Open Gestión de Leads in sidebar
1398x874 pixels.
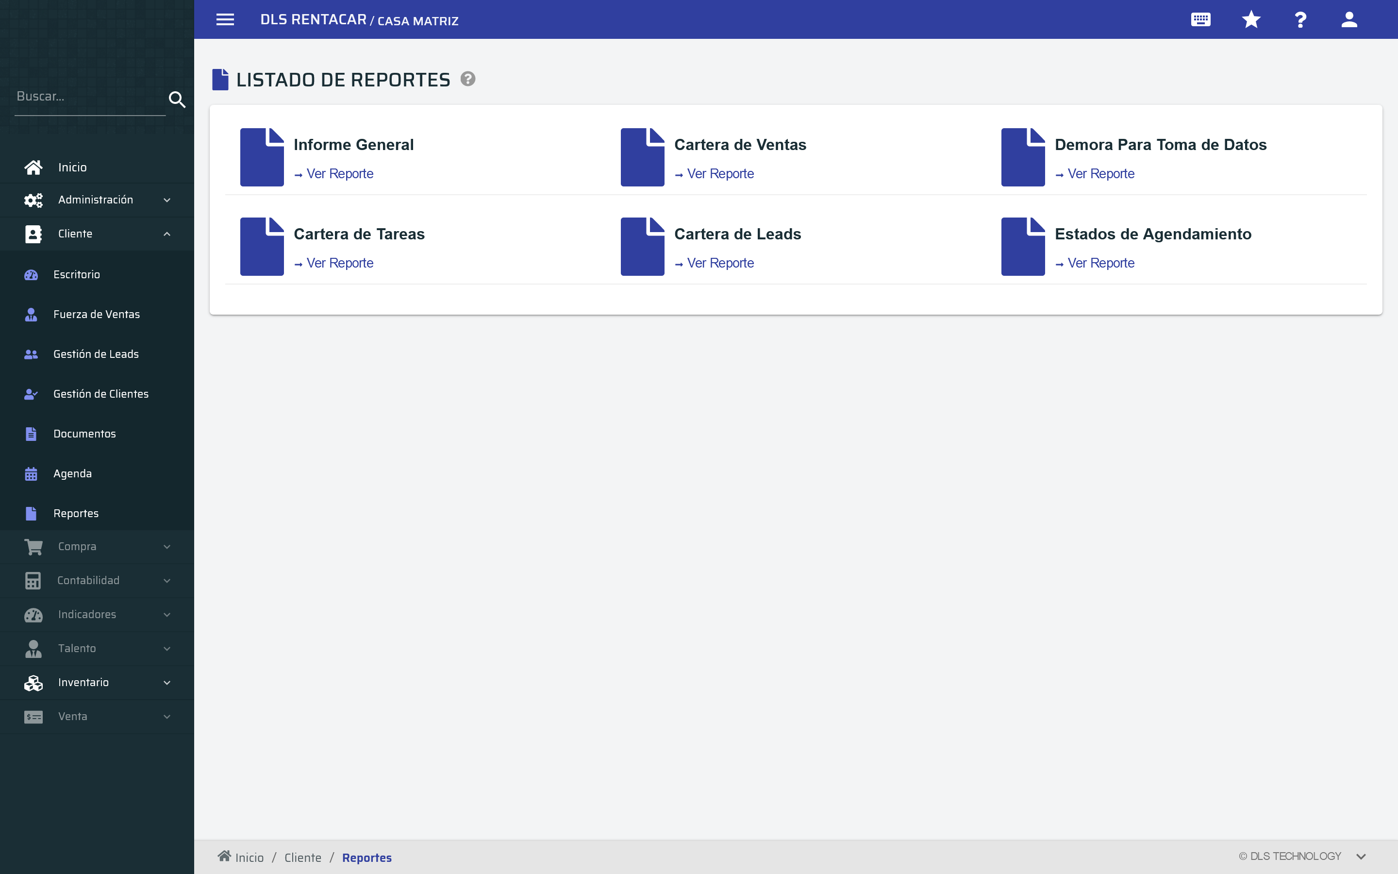[x=96, y=354]
